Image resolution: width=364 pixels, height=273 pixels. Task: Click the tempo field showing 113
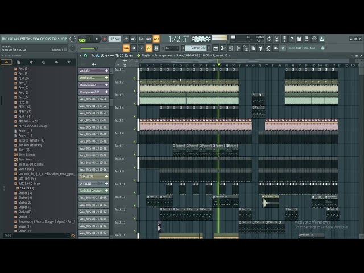tap(114, 39)
